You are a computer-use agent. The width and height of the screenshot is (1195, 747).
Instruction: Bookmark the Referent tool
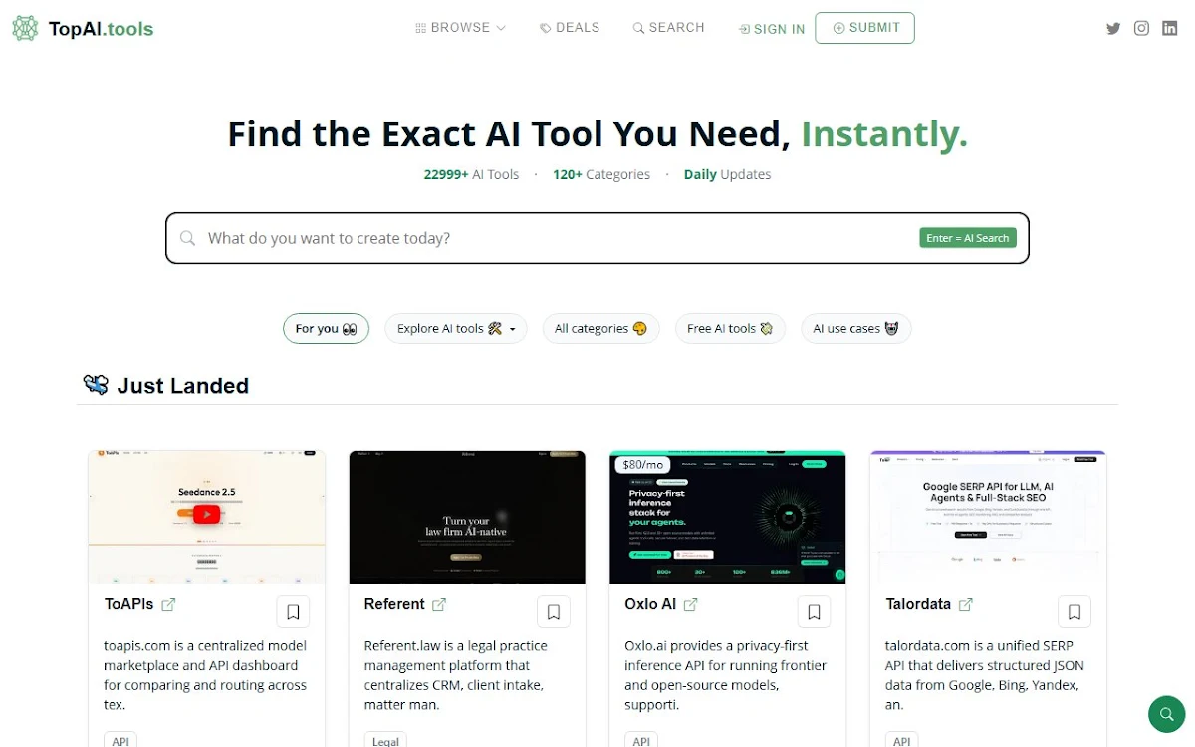(x=554, y=612)
